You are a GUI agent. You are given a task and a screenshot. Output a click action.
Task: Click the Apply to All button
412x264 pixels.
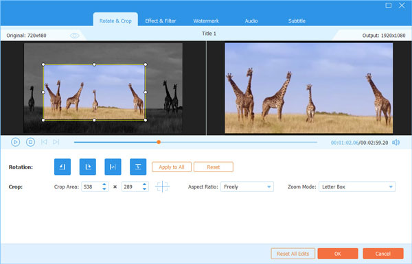coord(172,167)
